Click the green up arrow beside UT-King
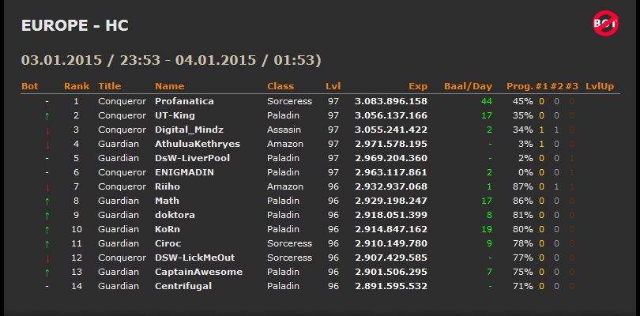 (x=47, y=116)
